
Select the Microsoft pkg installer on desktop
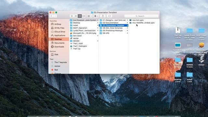pyautogui.click(x=201, y=45)
